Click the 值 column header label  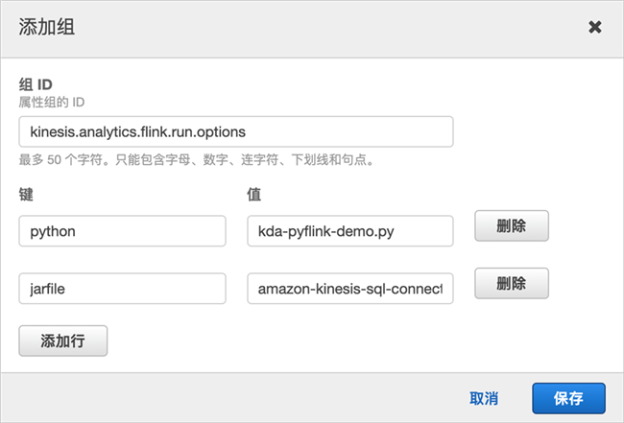click(x=253, y=195)
